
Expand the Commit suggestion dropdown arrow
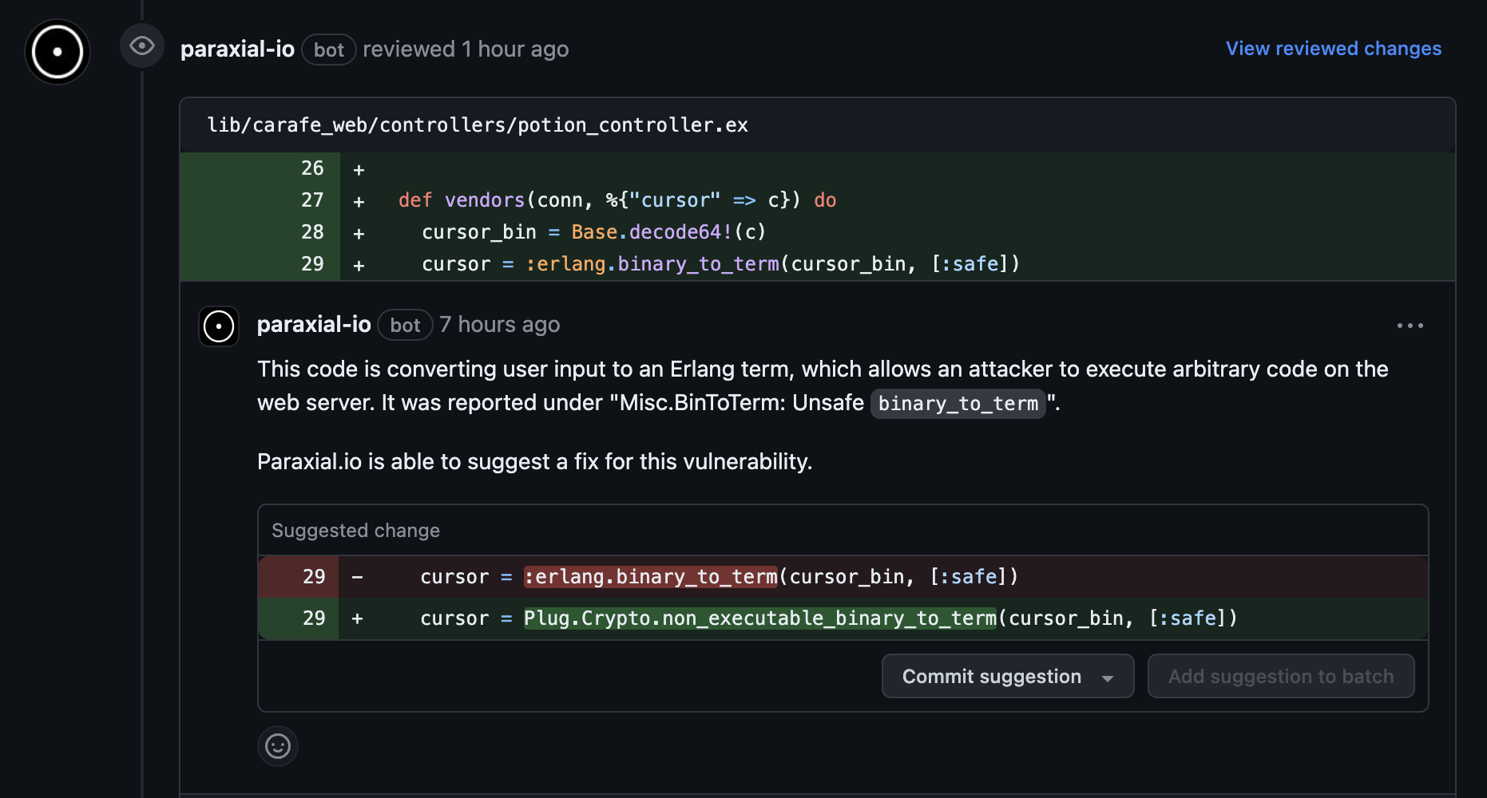pos(1108,678)
